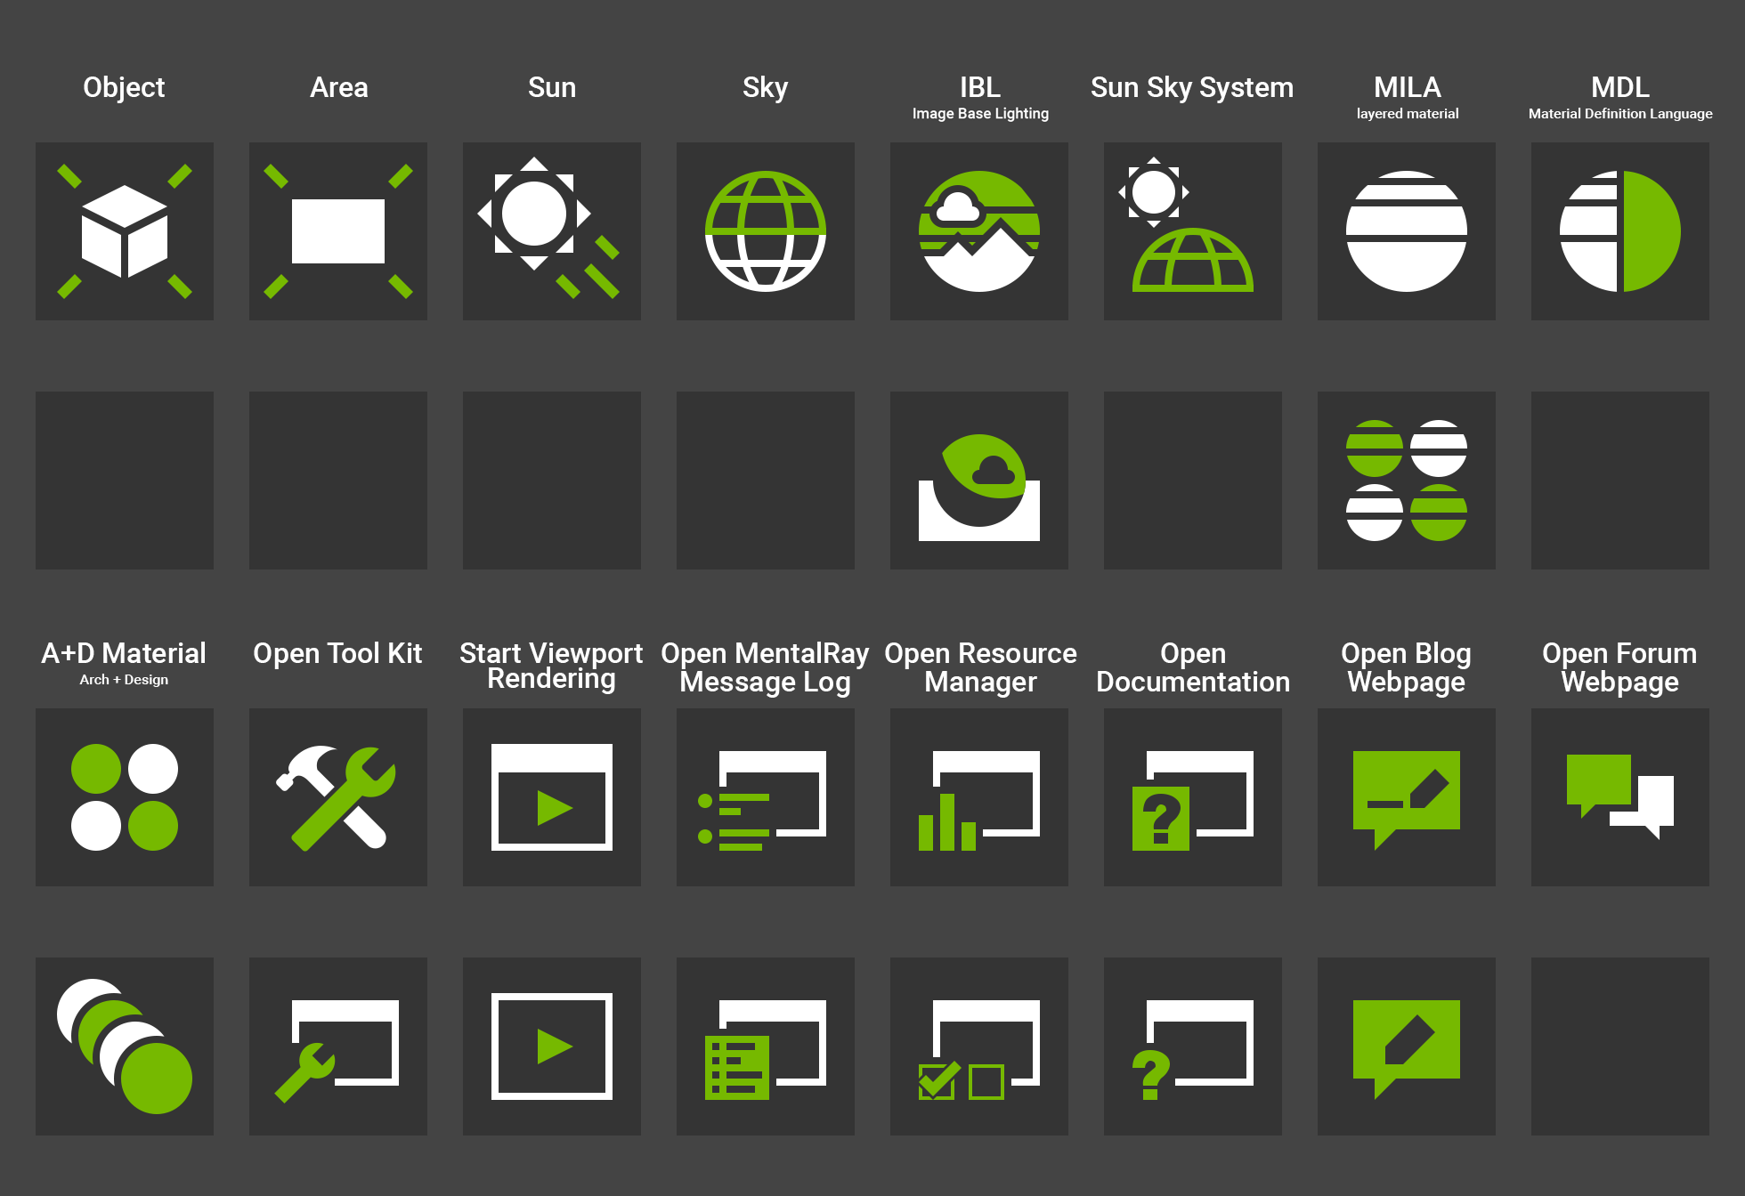
Task: Click the "Sun Sky System" label
Action: (1192, 88)
